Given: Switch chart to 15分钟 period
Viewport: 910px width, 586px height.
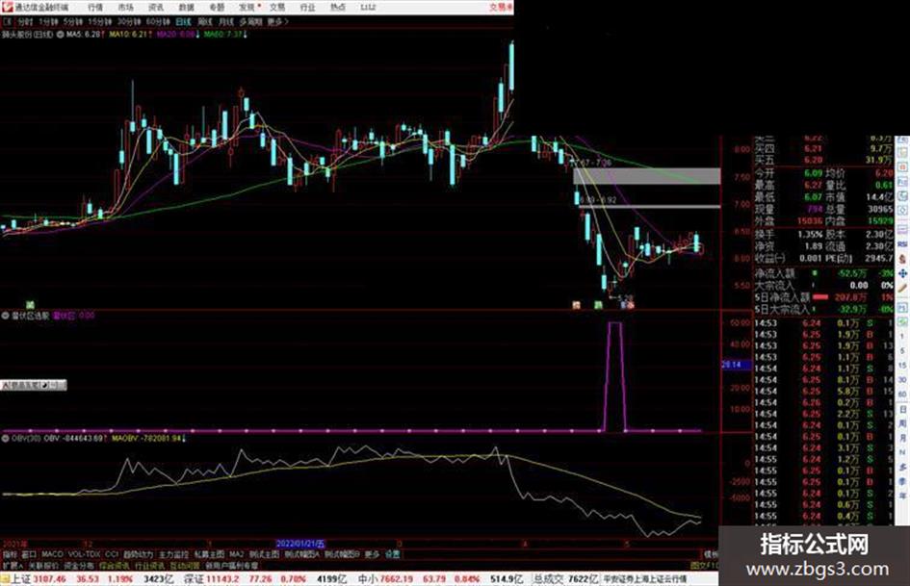Looking at the screenshot, I should 100,21.
